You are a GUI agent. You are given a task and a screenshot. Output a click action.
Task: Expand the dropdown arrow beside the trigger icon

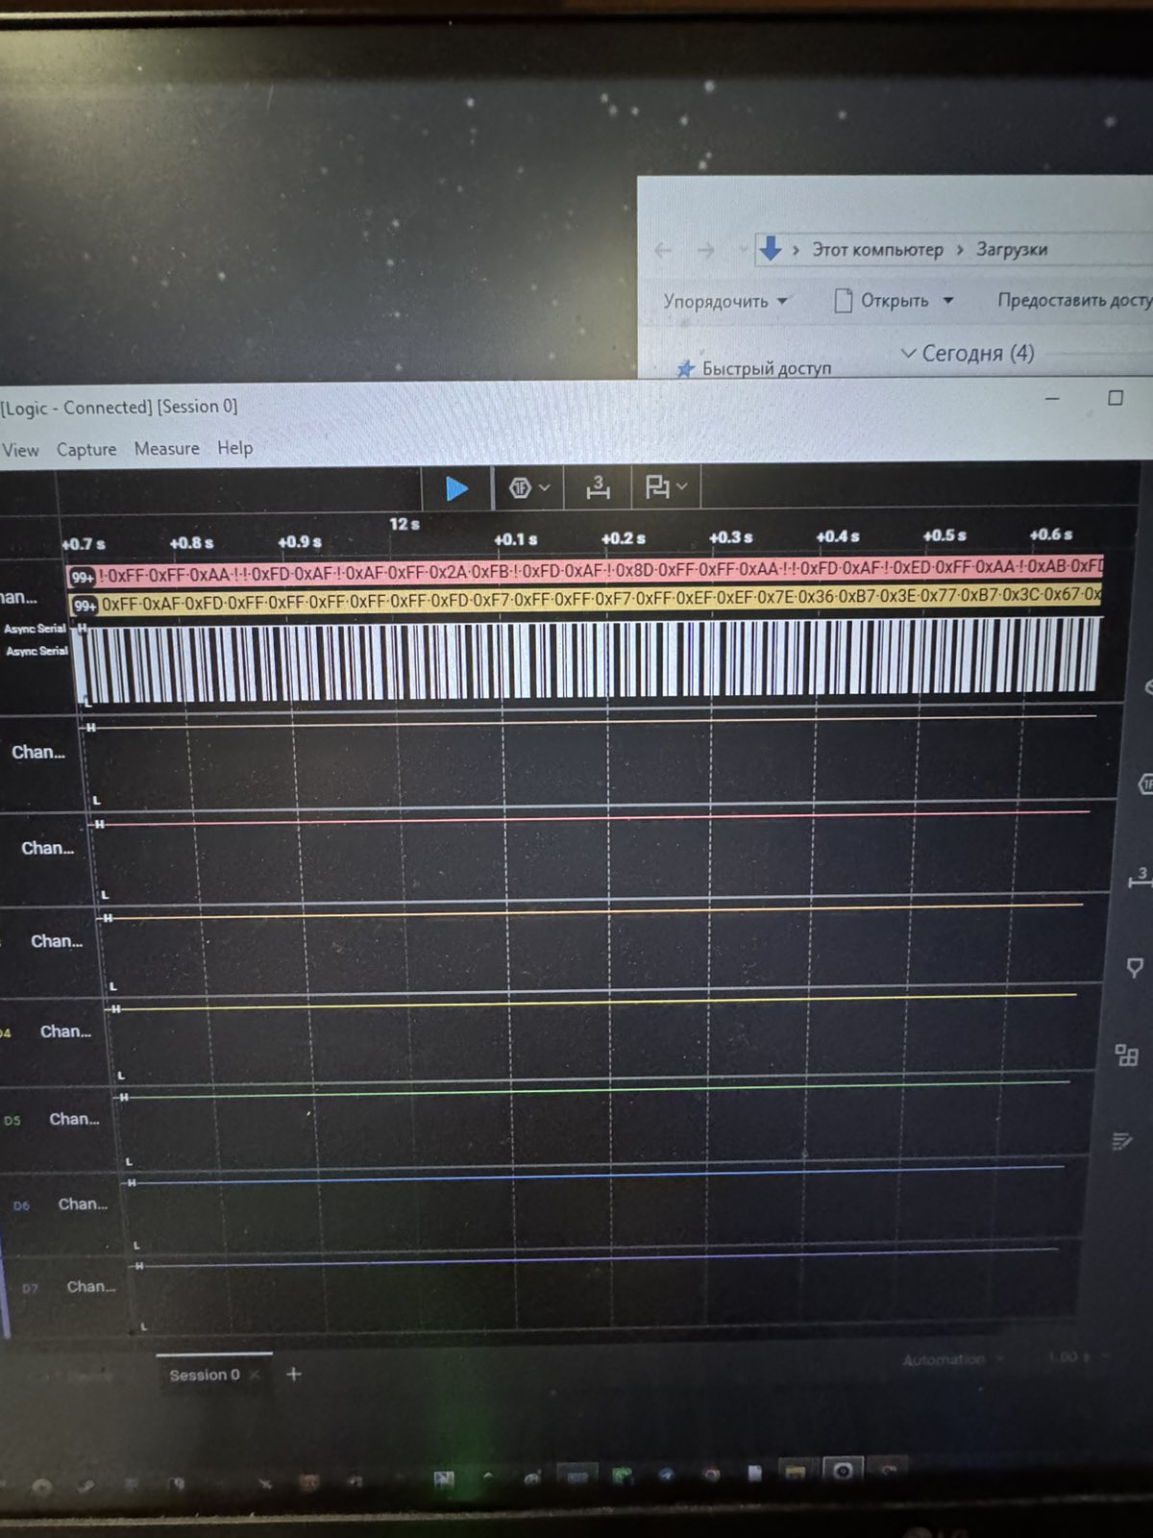pos(545,488)
